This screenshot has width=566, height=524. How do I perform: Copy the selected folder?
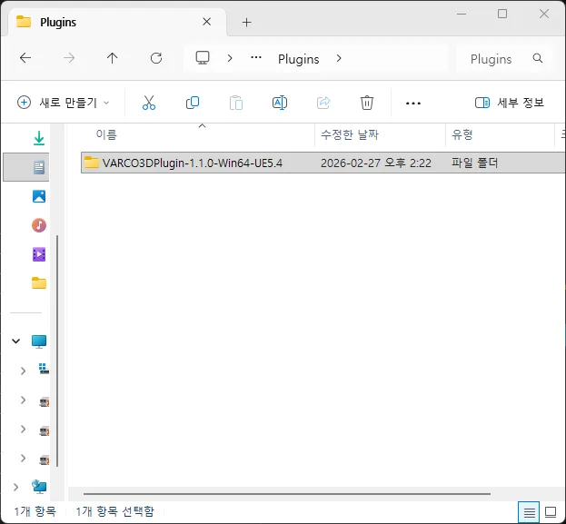point(193,103)
